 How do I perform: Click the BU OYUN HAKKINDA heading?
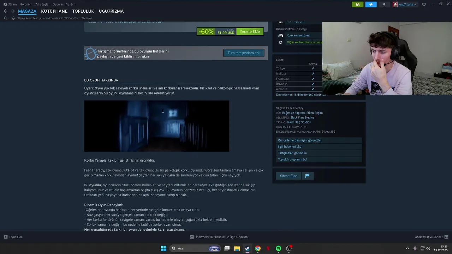[x=101, y=80]
